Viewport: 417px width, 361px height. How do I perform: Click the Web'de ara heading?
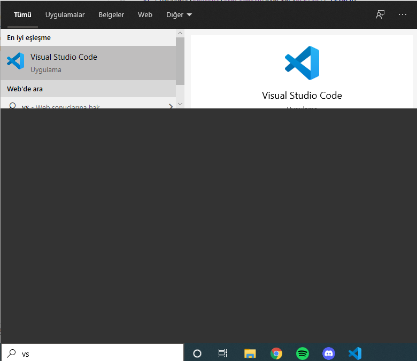[25, 89]
